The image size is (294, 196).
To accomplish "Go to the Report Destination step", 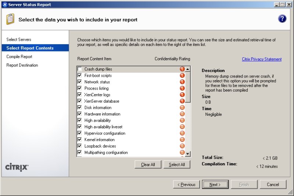I will click(22, 65).
